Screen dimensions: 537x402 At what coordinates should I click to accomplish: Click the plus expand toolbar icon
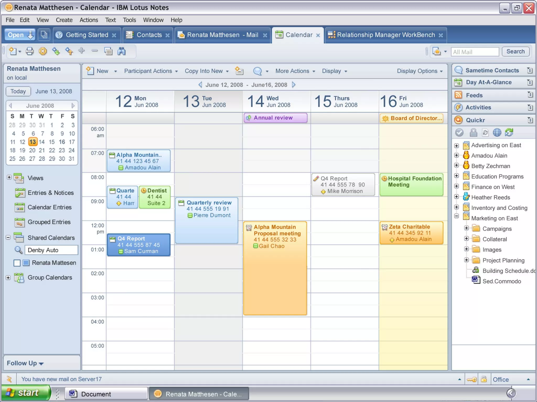click(82, 51)
